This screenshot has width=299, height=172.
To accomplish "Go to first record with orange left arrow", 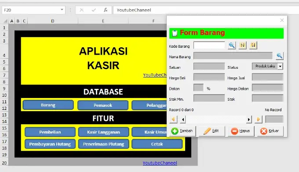I will 173,119.
